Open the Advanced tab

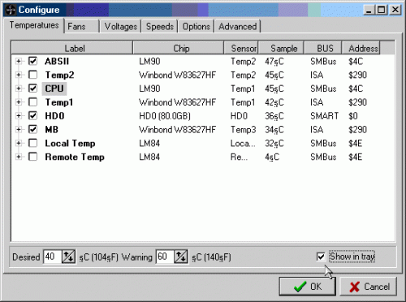click(x=238, y=27)
